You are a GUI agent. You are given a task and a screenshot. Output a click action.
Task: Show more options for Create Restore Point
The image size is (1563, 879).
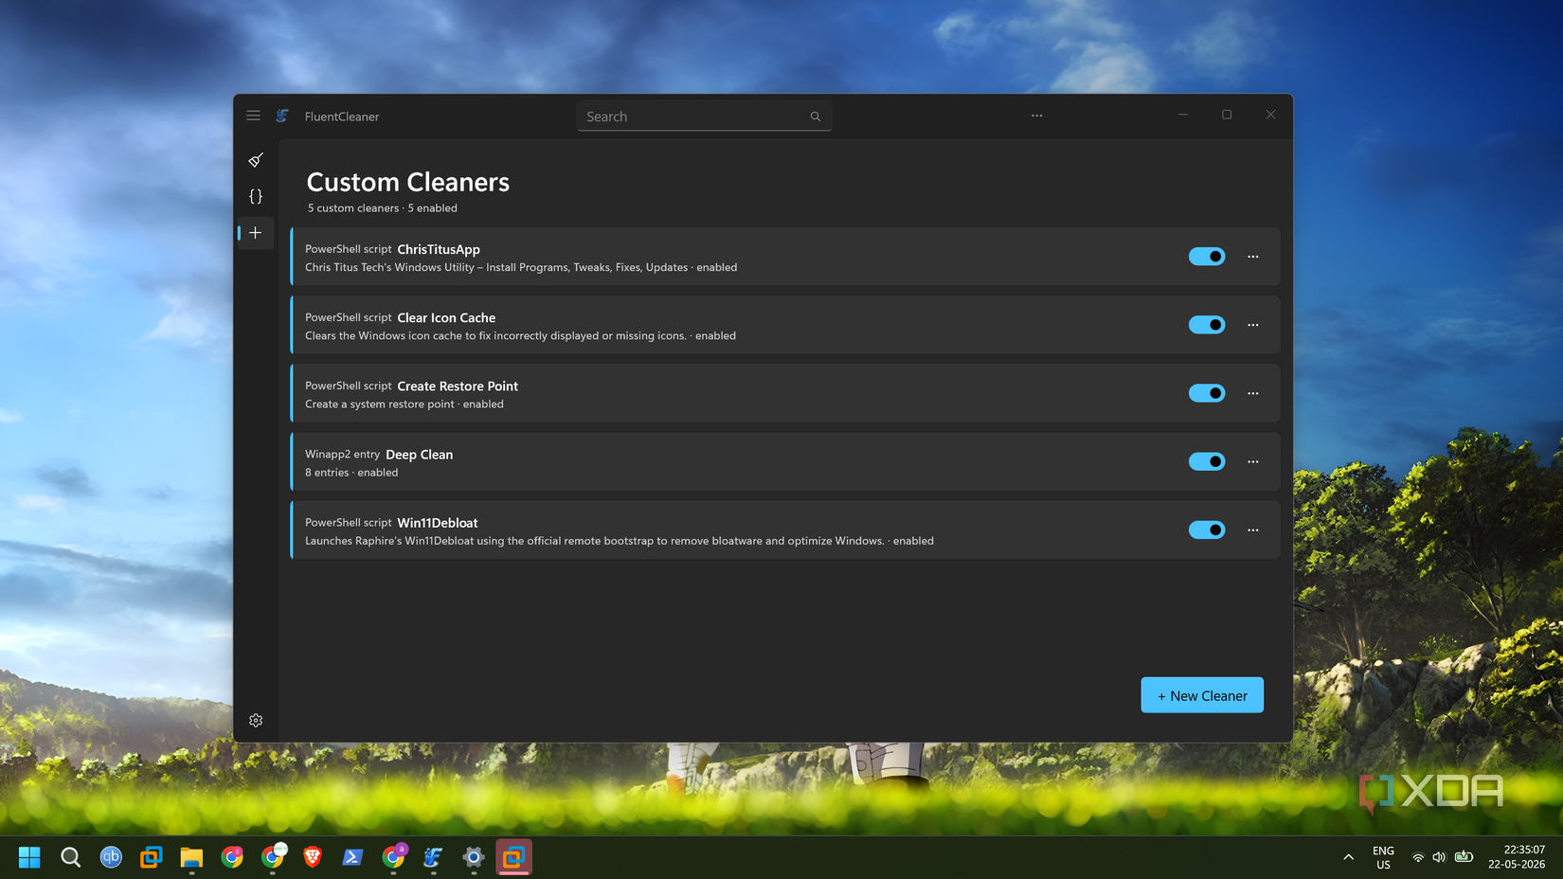[x=1253, y=393]
